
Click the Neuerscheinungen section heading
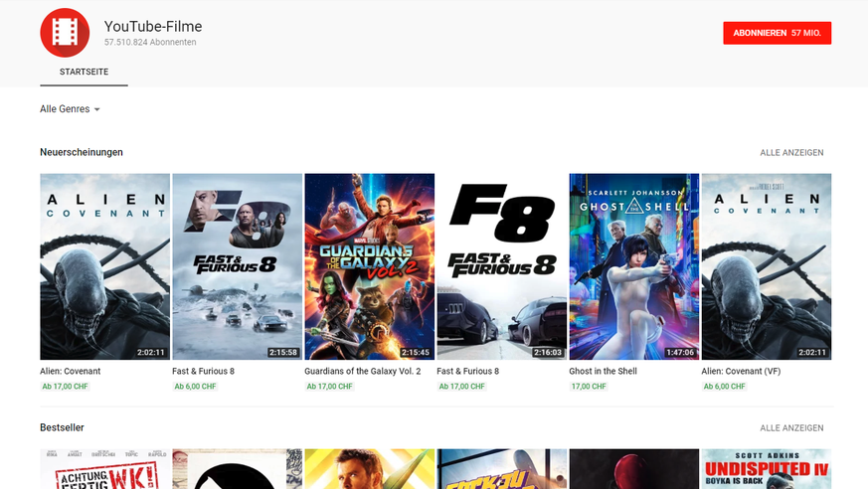pos(82,152)
